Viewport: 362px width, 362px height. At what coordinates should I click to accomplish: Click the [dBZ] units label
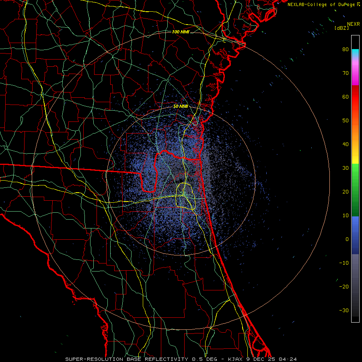[x=341, y=28]
